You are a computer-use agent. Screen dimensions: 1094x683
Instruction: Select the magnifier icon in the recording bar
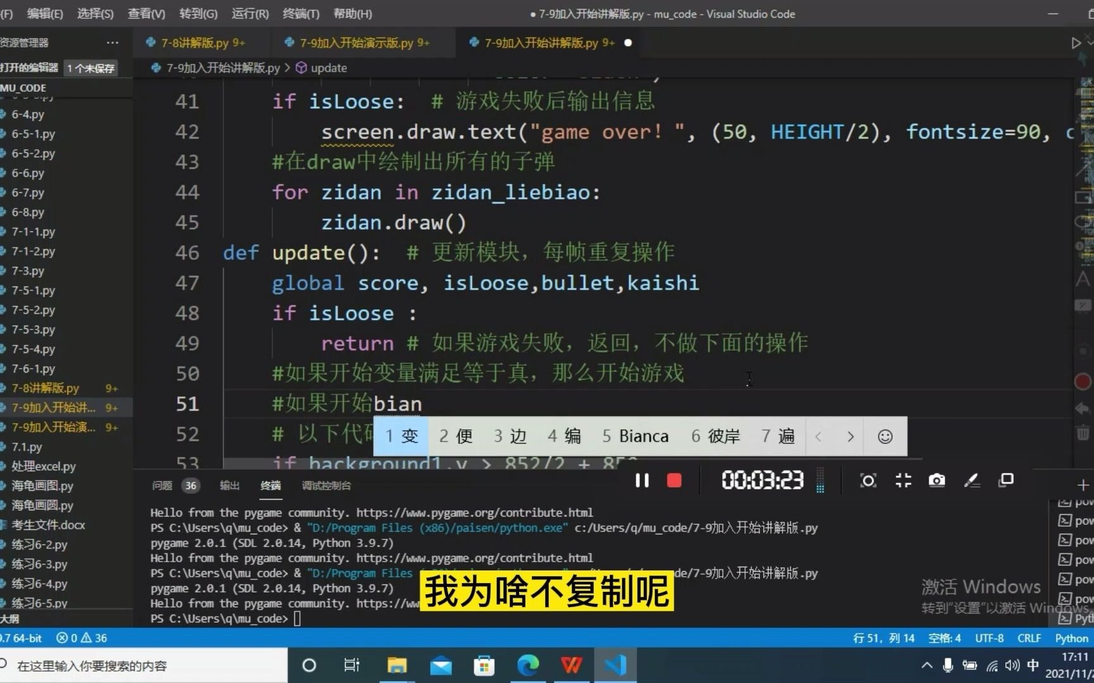click(x=867, y=481)
